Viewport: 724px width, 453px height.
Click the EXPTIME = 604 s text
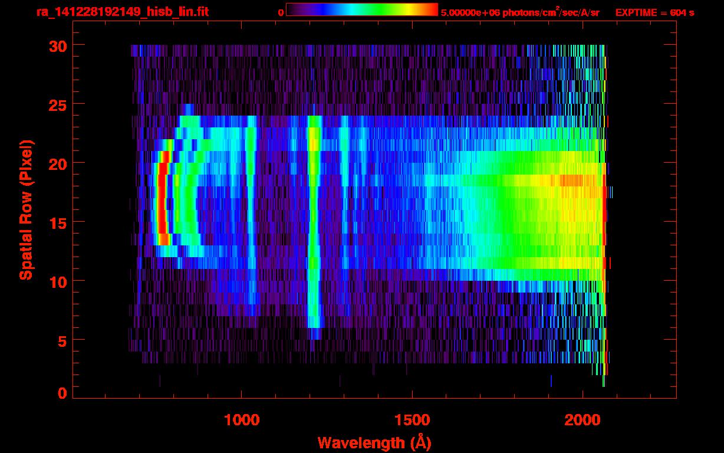(654, 12)
